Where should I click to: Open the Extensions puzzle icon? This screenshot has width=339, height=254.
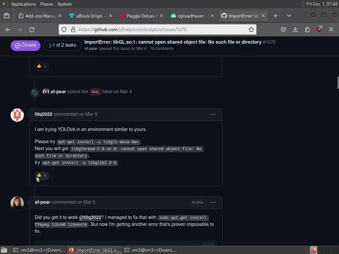pyautogui.click(x=307, y=29)
